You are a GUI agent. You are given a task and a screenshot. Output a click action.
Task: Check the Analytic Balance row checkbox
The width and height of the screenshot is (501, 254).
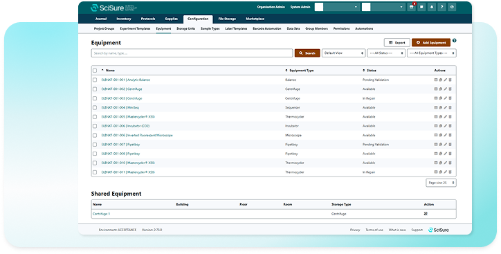click(95, 80)
